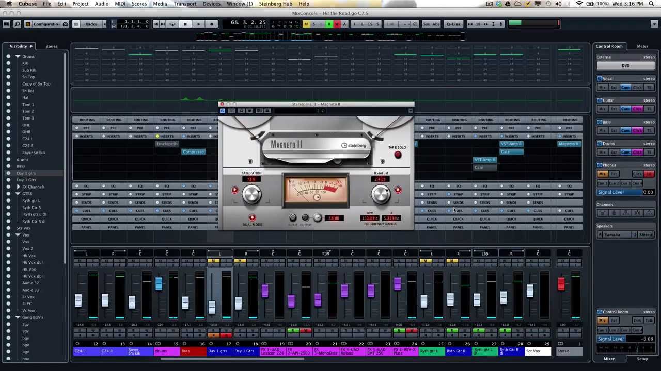Click the Signal Level 0.00 value for Phones

648,192
